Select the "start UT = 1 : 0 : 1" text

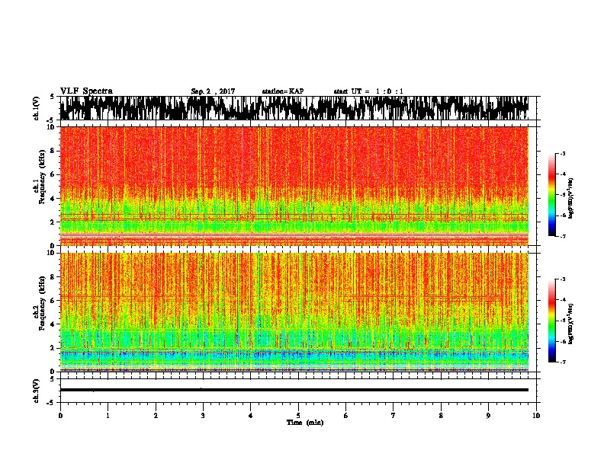tap(368, 91)
